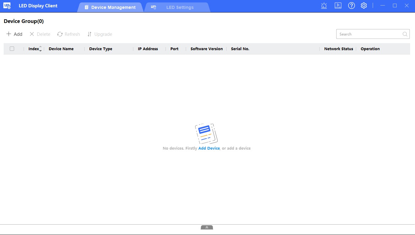
Task: Click the Operation column header
Action: tap(370, 49)
